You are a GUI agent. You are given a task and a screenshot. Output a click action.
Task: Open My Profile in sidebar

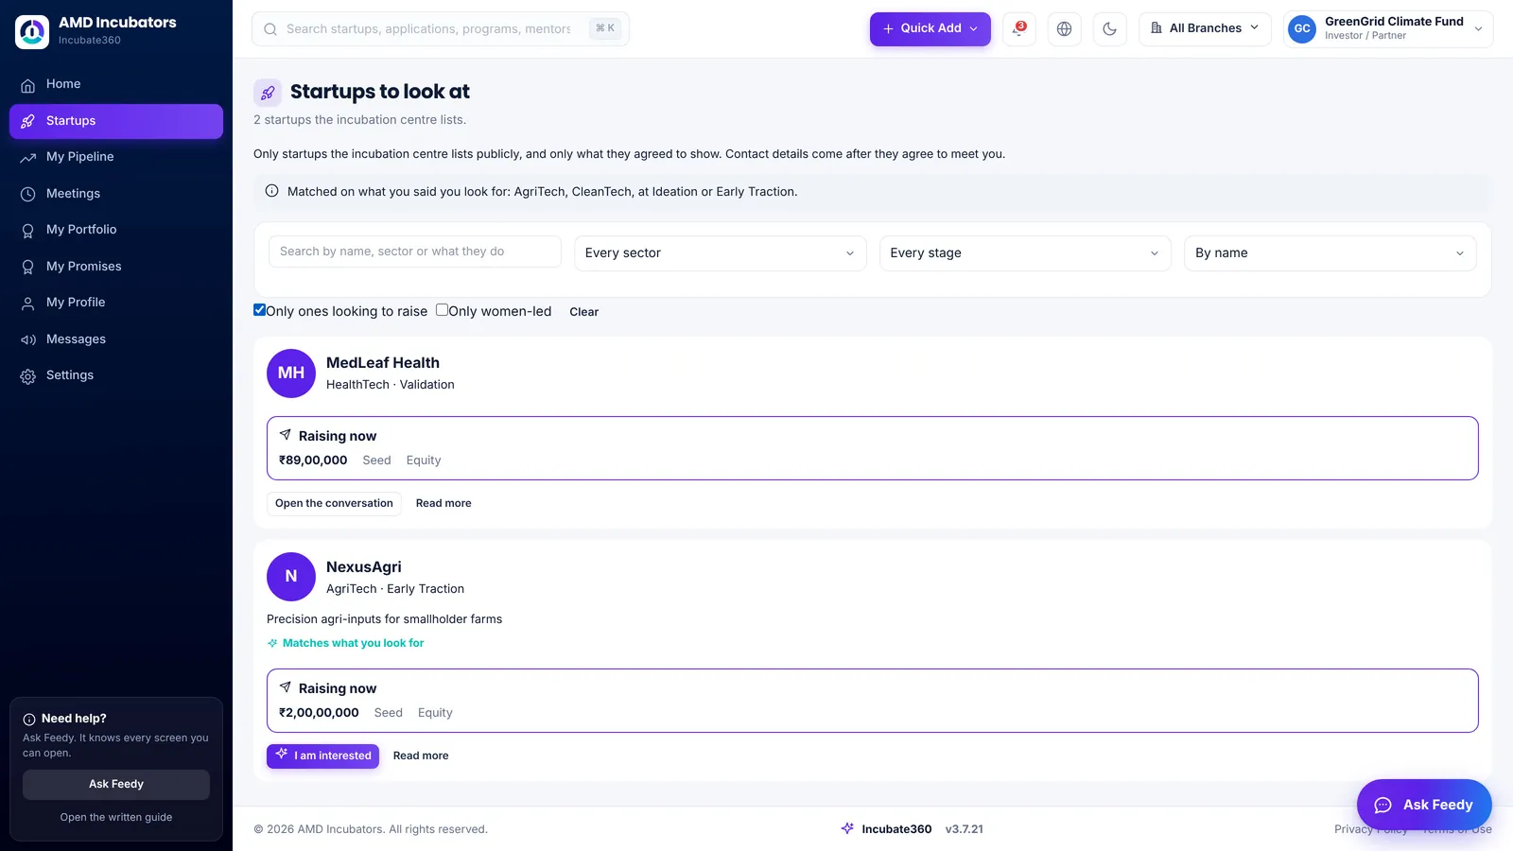point(116,303)
